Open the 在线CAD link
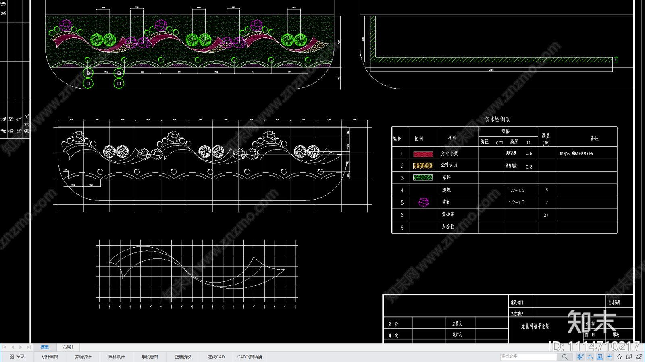The width and height of the screenshot is (645, 362). click(216, 357)
